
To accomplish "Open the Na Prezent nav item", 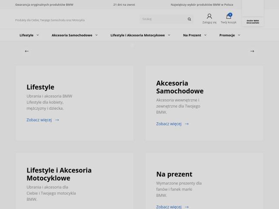I will coord(192,35).
